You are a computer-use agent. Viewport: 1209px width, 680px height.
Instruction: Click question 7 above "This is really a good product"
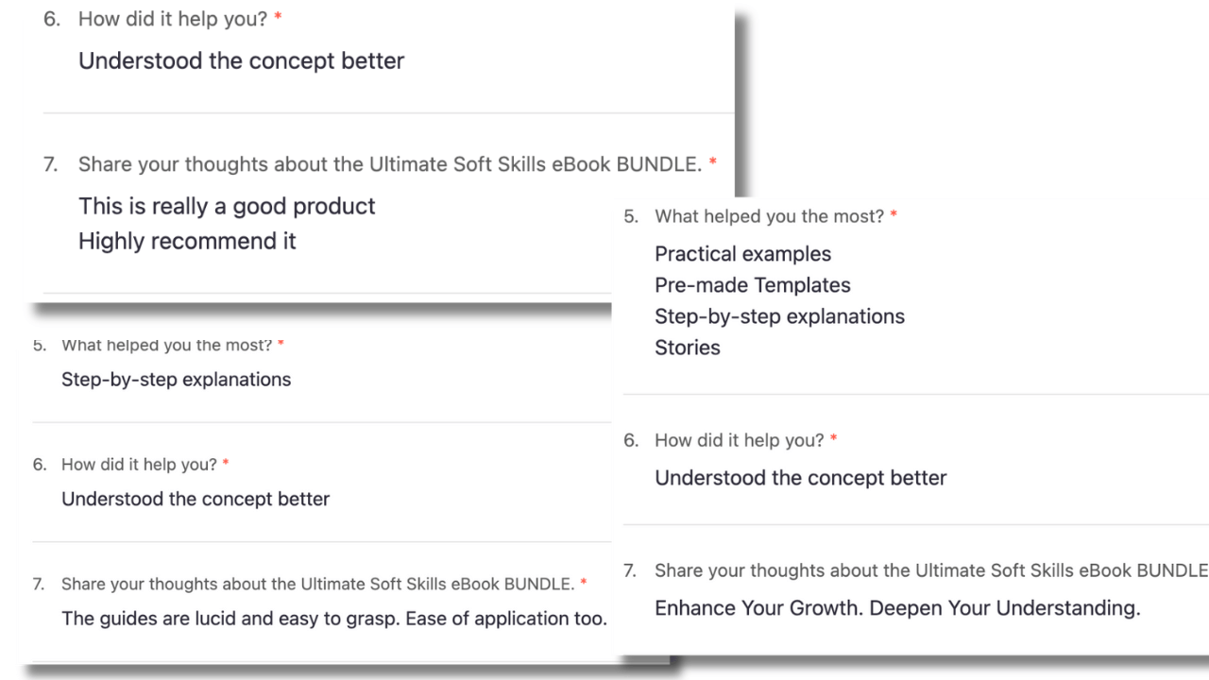389,164
